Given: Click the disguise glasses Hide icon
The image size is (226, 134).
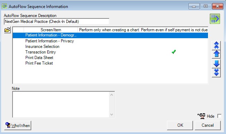Looking at the screenshot, I should (201, 116).
